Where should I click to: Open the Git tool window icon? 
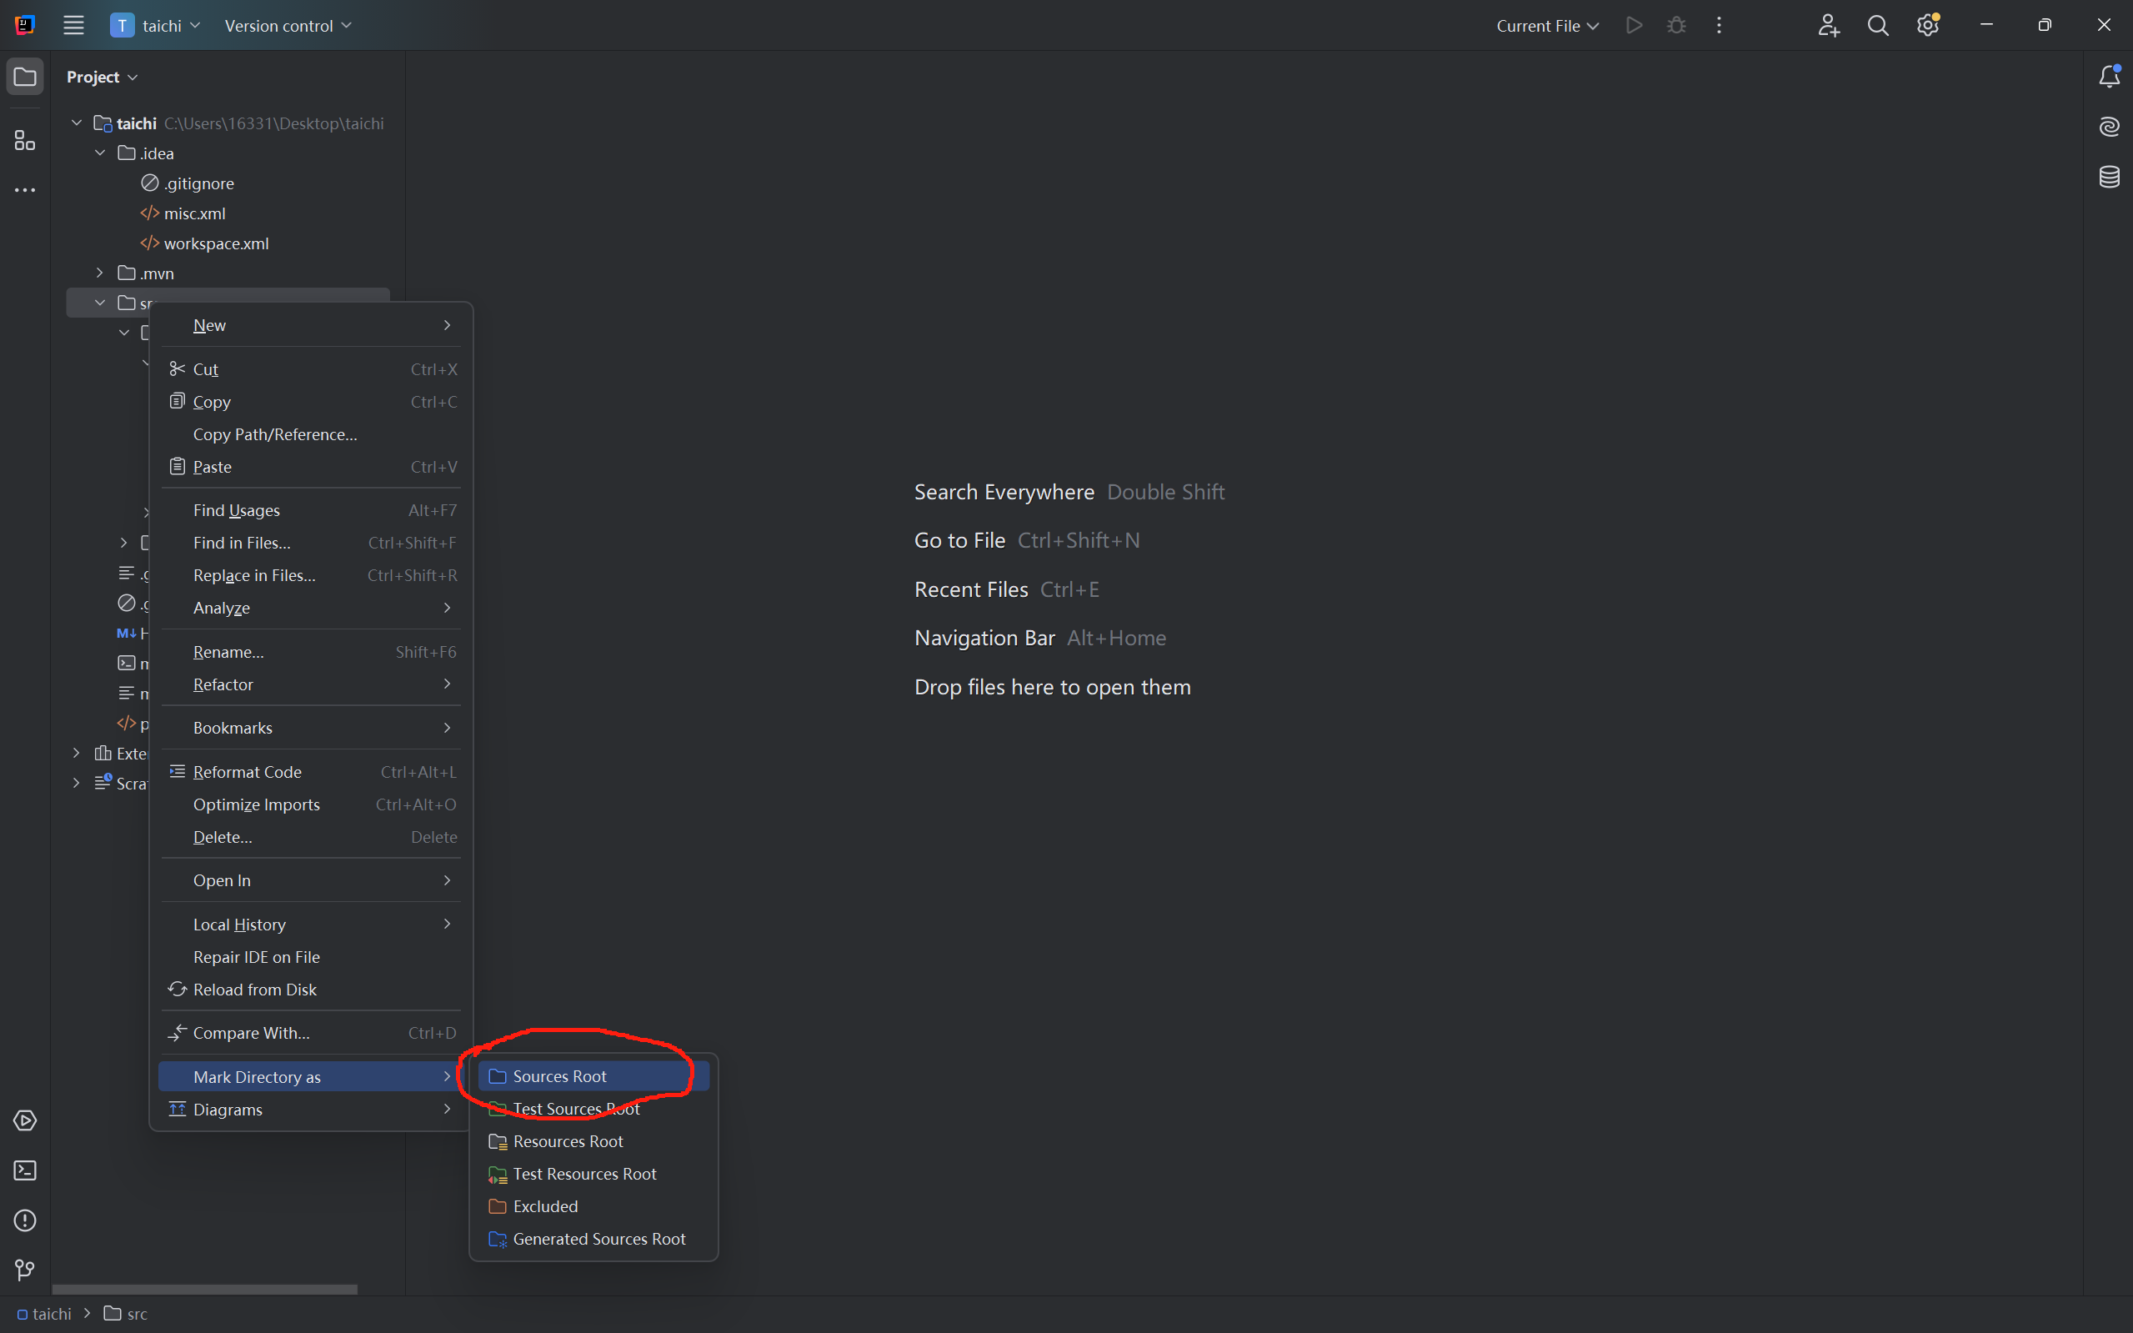25,1270
